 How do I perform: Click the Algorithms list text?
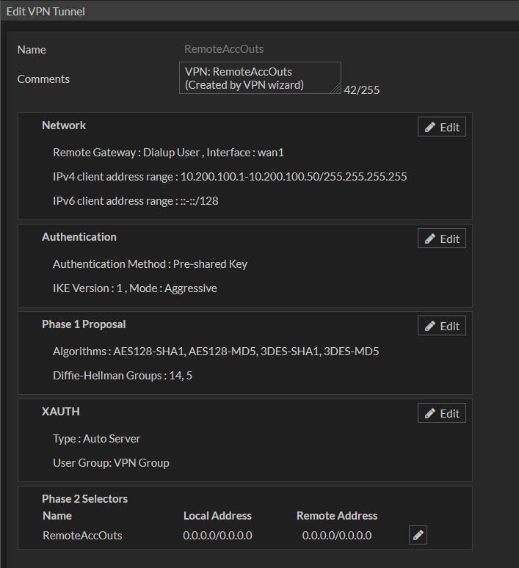pos(216,352)
